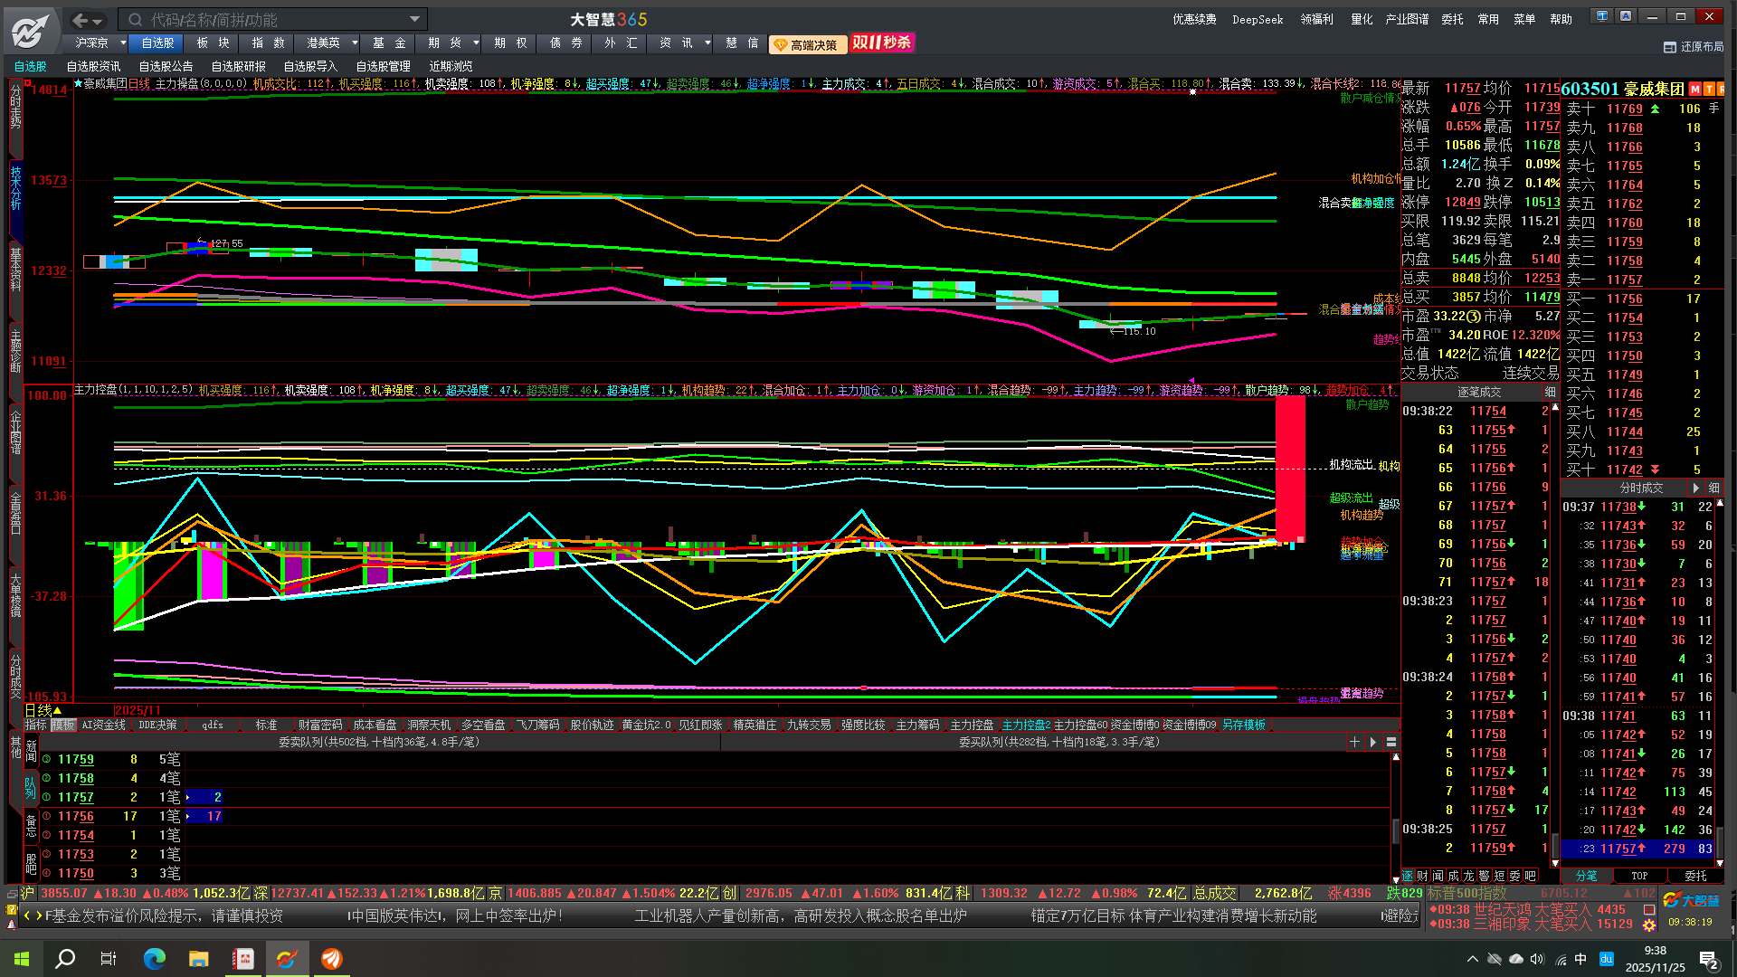Image resolution: width=1737 pixels, height=977 pixels.
Task: Click the back navigation arrow icon
Action: pos(80,20)
